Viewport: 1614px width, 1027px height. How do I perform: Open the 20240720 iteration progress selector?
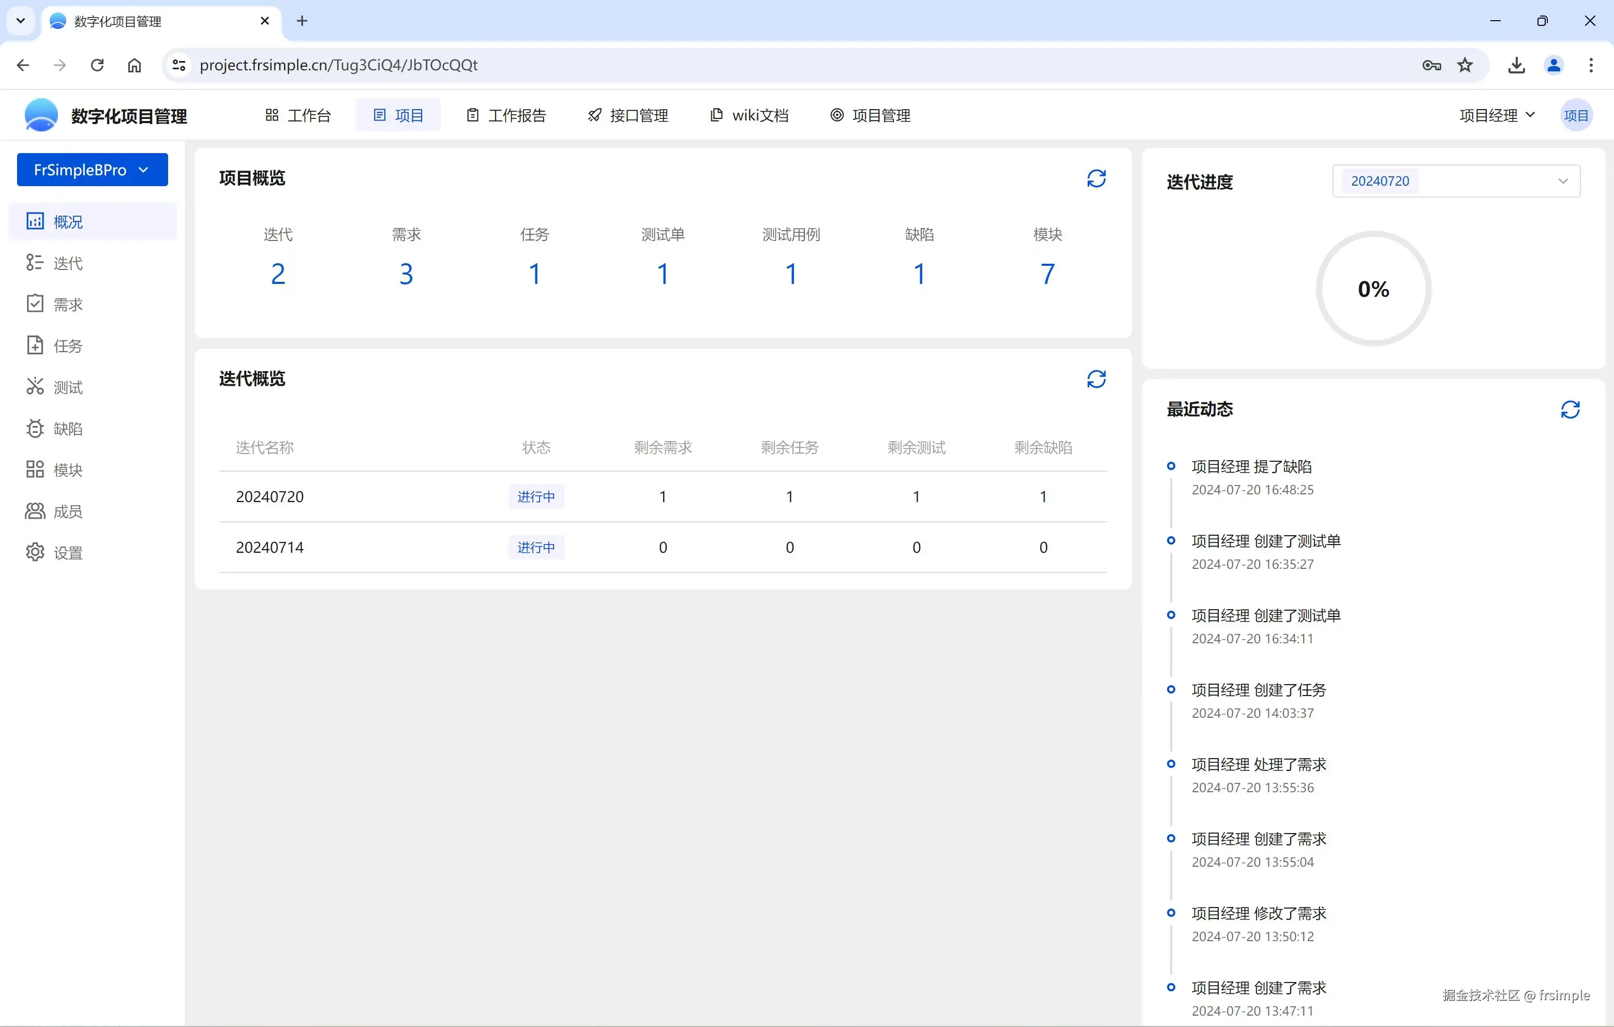click(x=1456, y=181)
